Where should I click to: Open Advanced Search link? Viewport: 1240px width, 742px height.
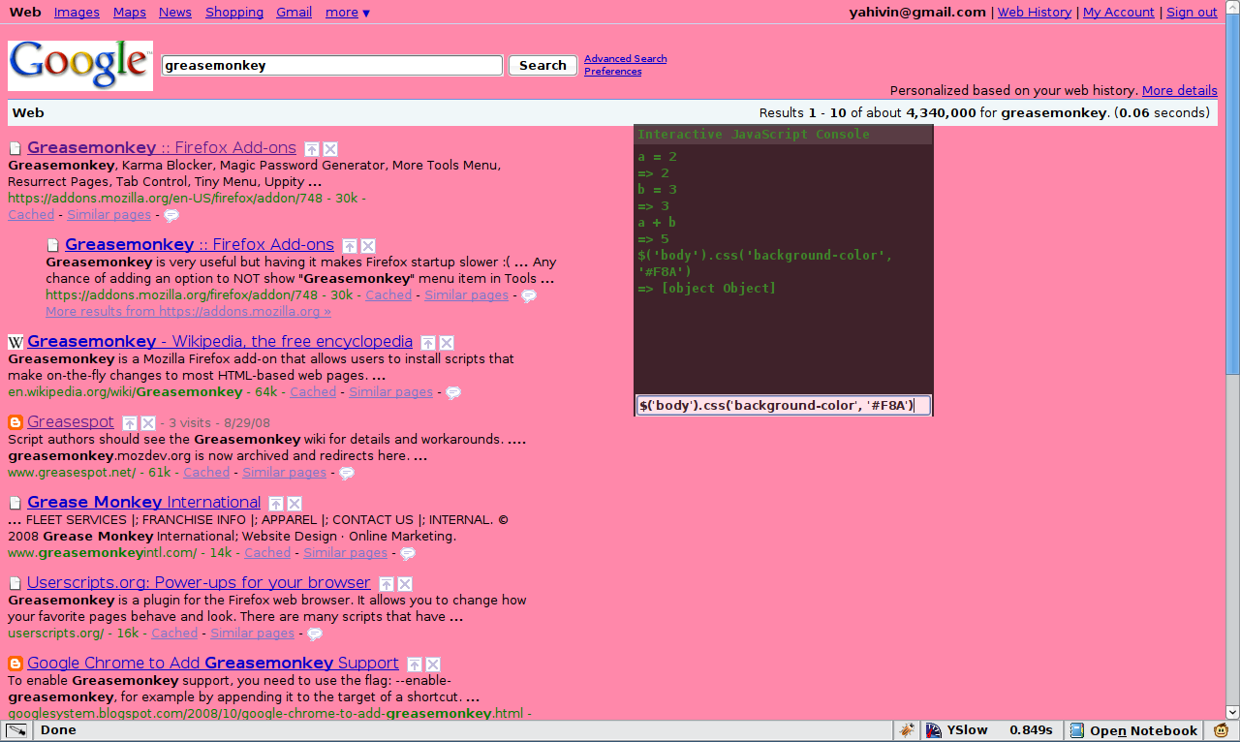pyautogui.click(x=625, y=58)
